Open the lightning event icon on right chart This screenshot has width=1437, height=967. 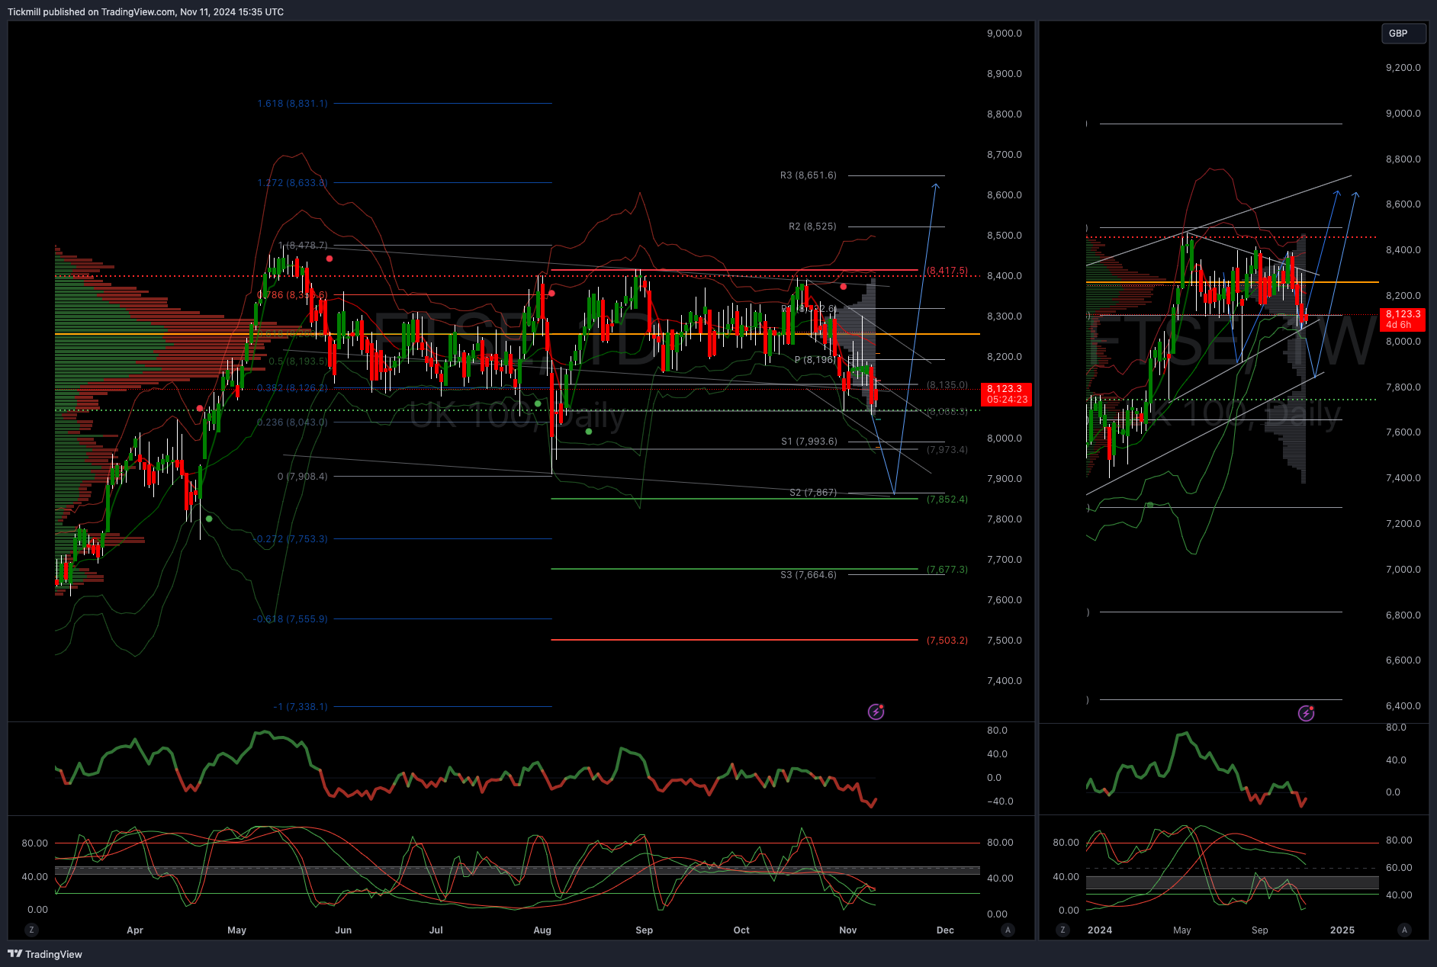click(1306, 713)
